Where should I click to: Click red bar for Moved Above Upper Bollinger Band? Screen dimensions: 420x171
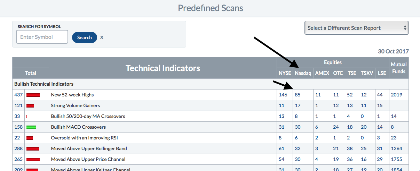point(33,148)
